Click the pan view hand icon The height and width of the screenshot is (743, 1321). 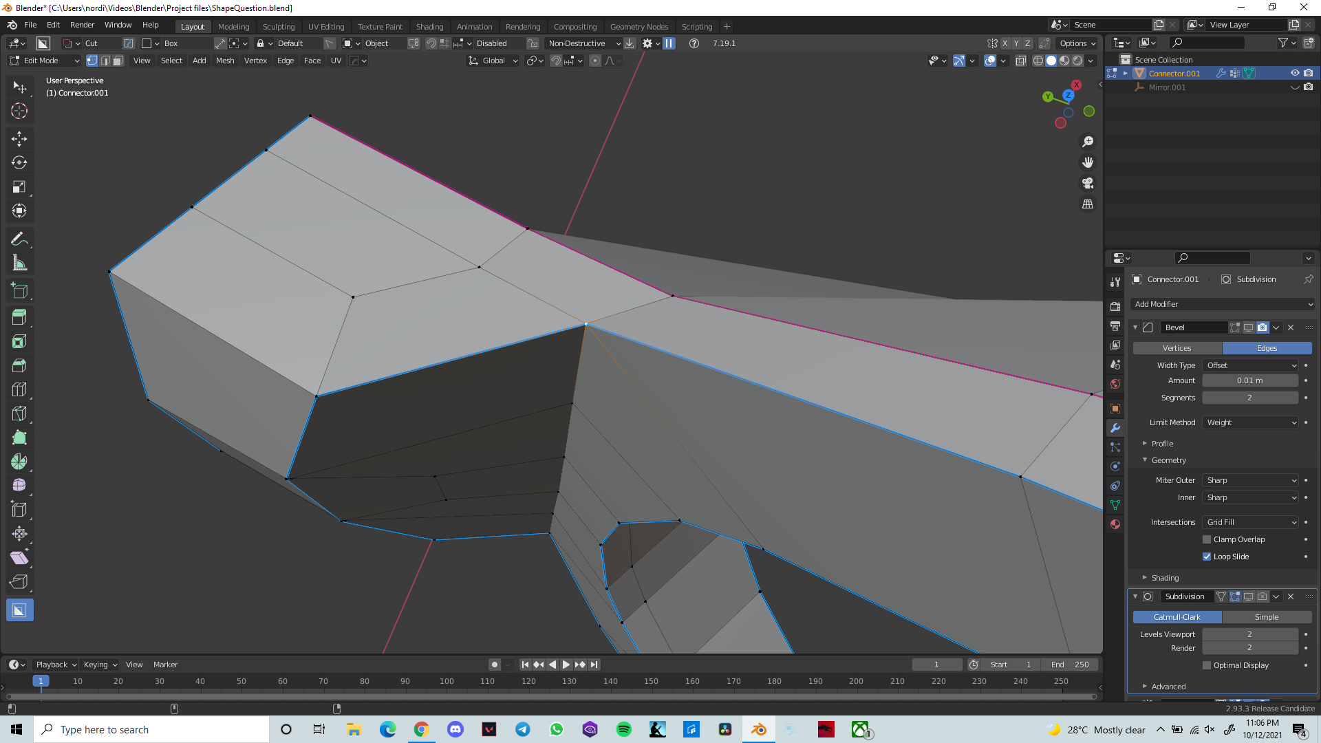1088,162
